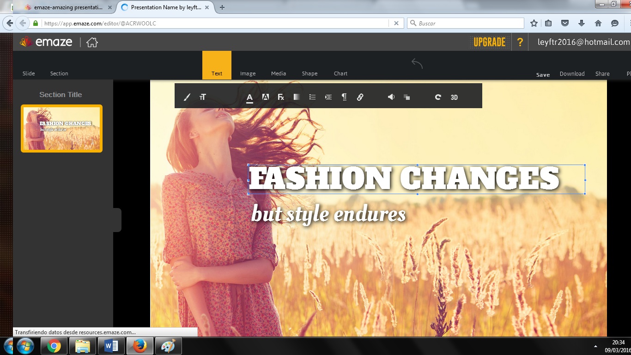The image size is (631, 355).
Task: Select the Text tab
Action: click(217, 65)
